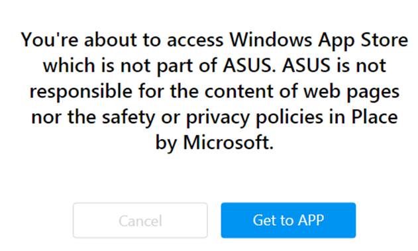Screen dimensions: 418x251
Task: Click the "safety or privacy policies" line
Action: pos(215,117)
